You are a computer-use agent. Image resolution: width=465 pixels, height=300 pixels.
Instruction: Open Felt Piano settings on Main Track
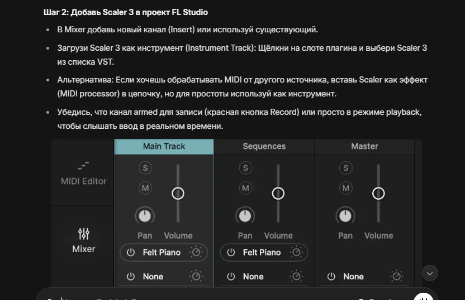196,253
